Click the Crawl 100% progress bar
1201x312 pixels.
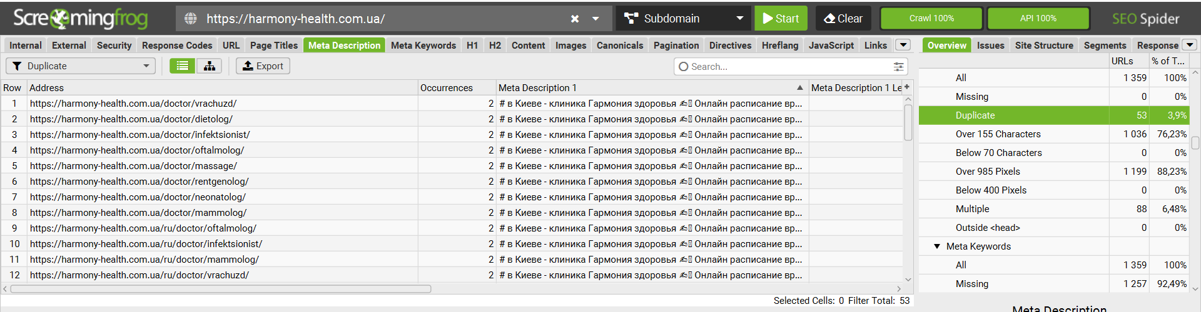click(931, 19)
